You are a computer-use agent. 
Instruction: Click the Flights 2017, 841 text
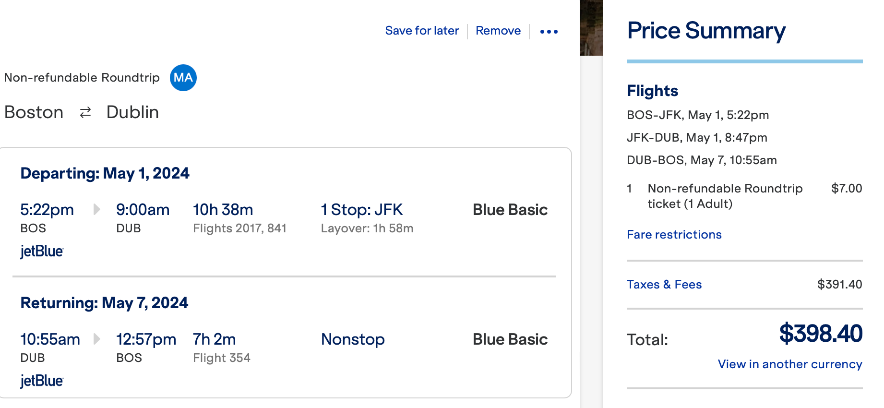(239, 228)
